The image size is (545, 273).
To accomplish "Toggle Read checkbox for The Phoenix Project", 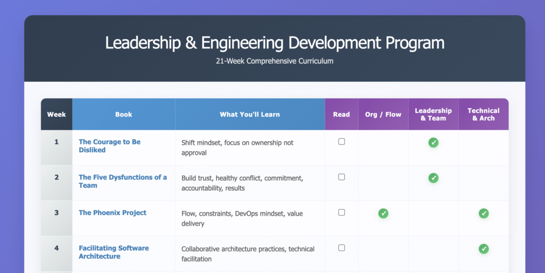I will [x=342, y=212].
